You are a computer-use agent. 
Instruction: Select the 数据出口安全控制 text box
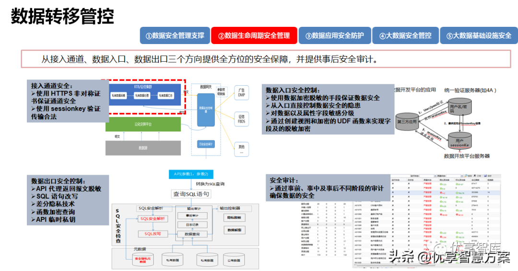tap(68, 200)
